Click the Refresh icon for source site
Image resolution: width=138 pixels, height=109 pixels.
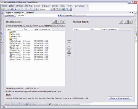pyautogui.click(x=54, y=22)
